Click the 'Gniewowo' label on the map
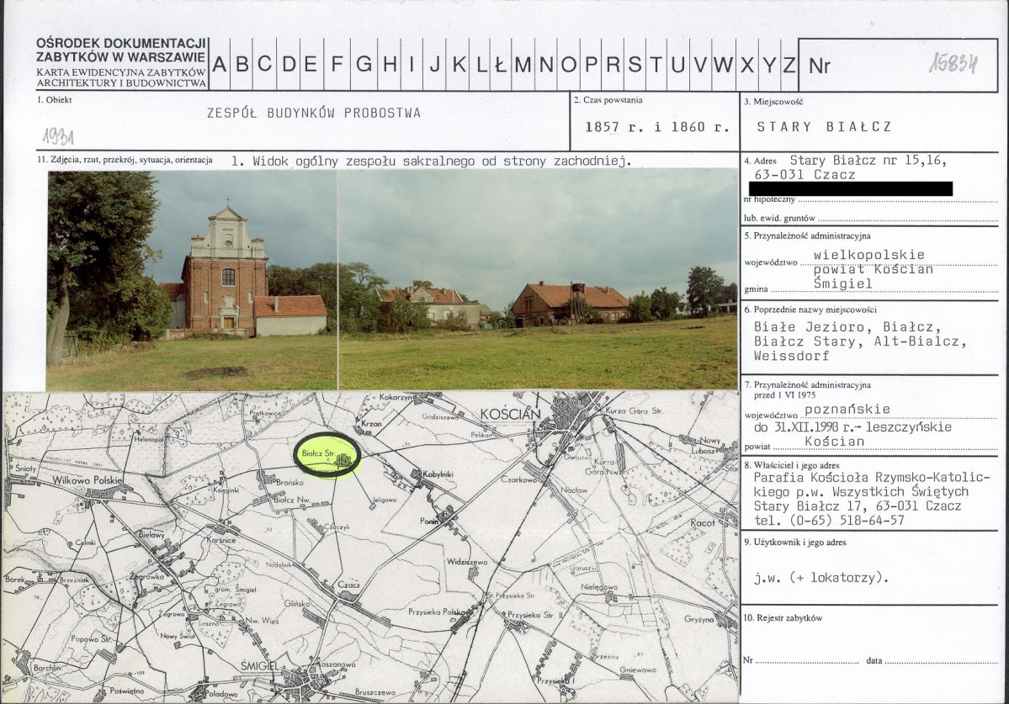The width and height of the screenshot is (1009, 704). coord(638,670)
